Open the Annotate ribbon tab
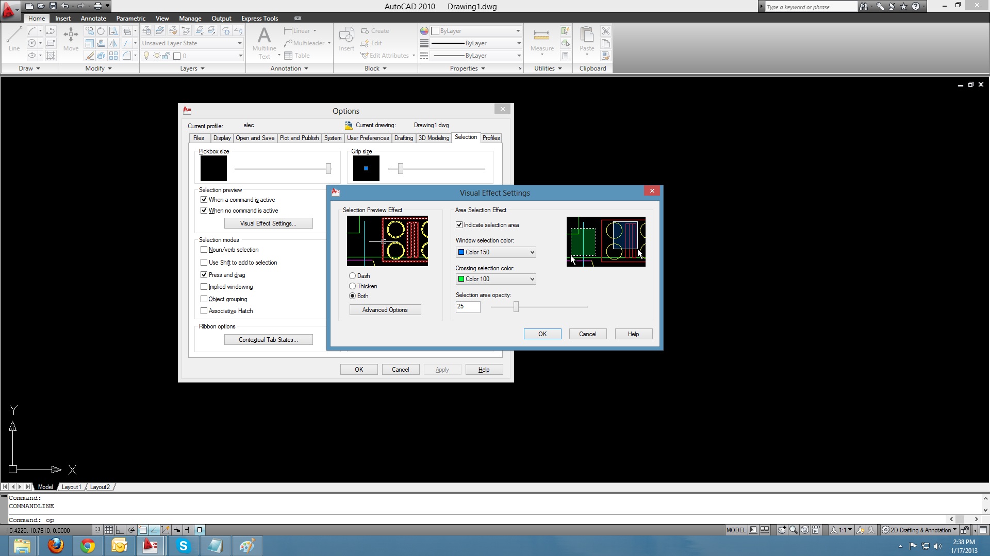The image size is (990, 556). [93, 18]
